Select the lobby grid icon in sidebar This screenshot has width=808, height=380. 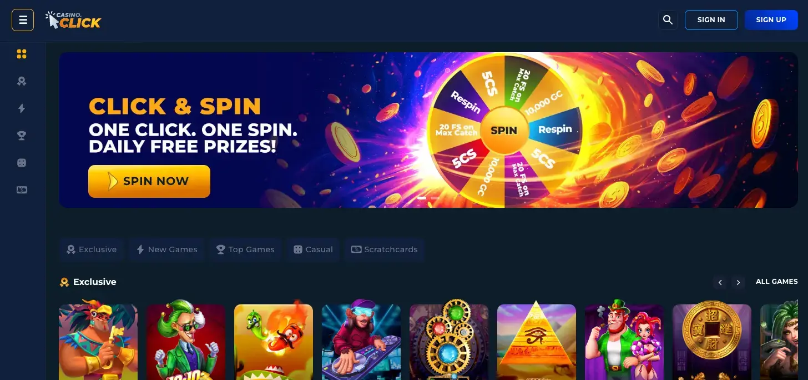pos(22,54)
